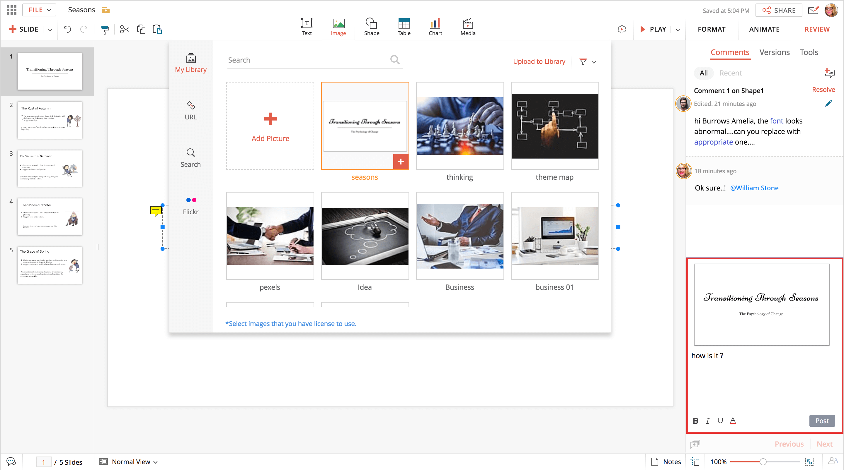Expand the FILE menu dropdown
844x470 pixels.
click(x=39, y=10)
